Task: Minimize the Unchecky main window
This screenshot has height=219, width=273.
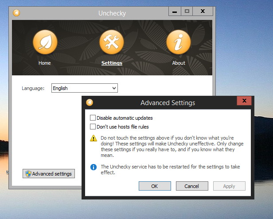Action: 175,12
